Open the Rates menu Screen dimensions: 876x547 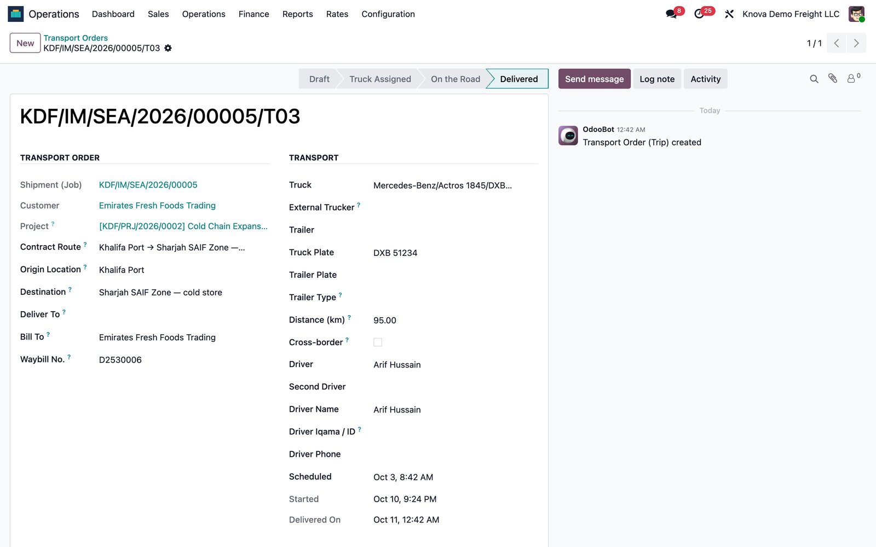337,14
